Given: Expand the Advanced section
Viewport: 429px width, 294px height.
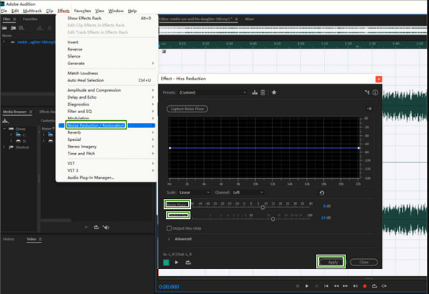Looking at the screenshot, I should (169, 239).
